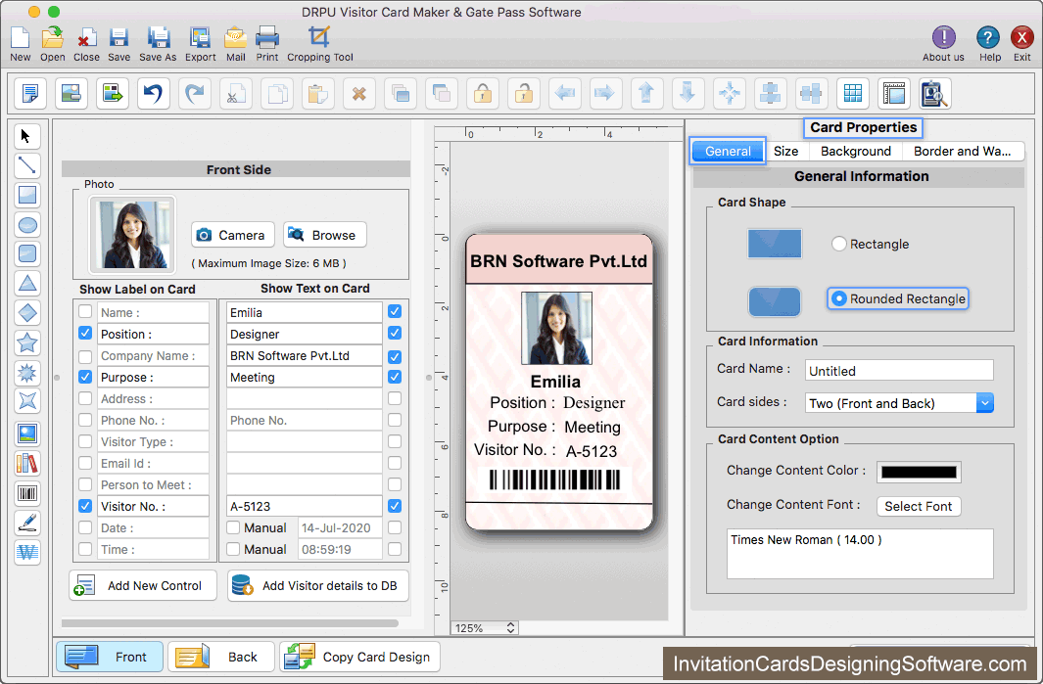Click the unlock padlock icon

(x=524, y=93)
